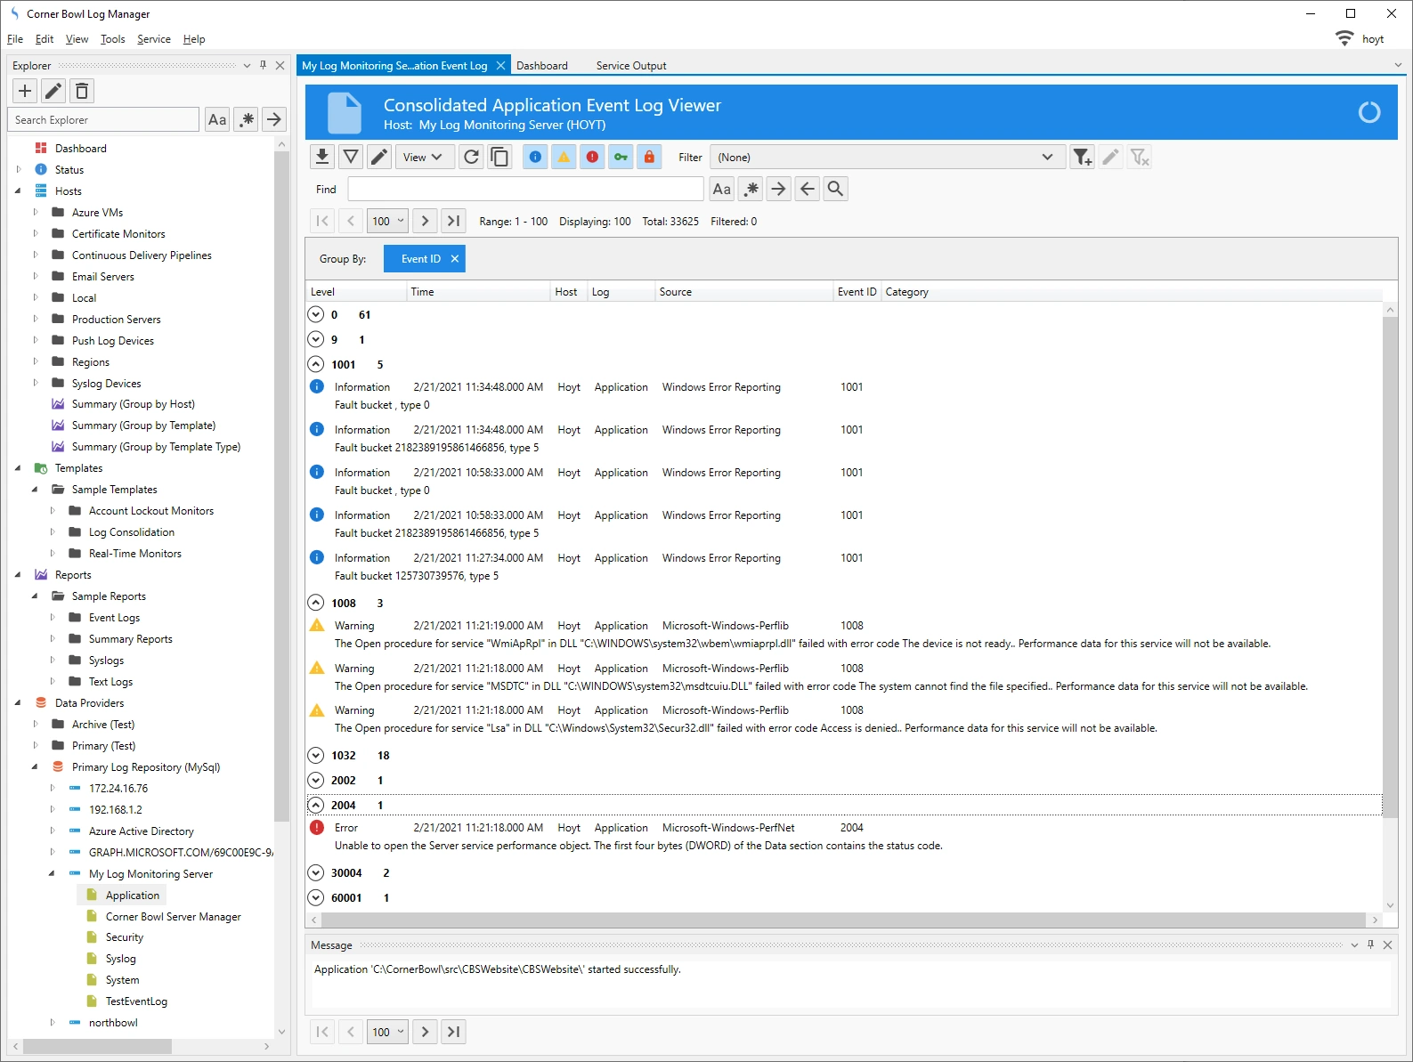Click the Add Filter funnel-plus icon
This screenshot has height=1062, width=1413.
coord(1082,157)
